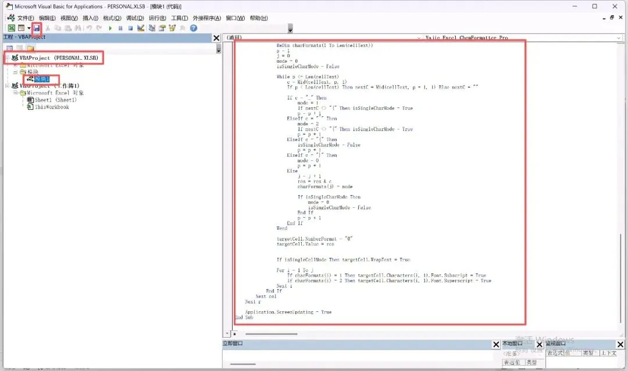Image resolution: width=628 pixels, height=371 pixels.
Task: Open the Insert object dropdown arrow
Action: pos(28,28)
